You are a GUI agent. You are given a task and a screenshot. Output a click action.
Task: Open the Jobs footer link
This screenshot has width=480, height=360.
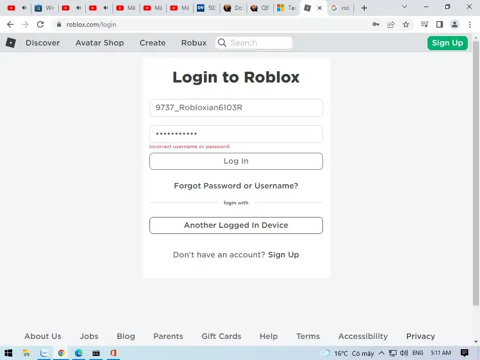(x=89, y=336)
